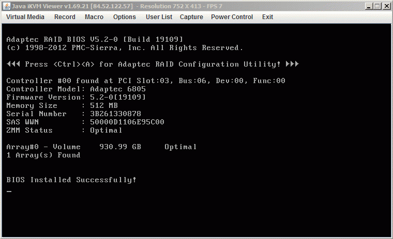Maximize the iKVM Viewer window
Screen dimensions: 393x239
pos(377,6)
